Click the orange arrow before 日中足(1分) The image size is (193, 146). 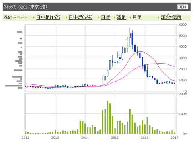click(34, 18)
